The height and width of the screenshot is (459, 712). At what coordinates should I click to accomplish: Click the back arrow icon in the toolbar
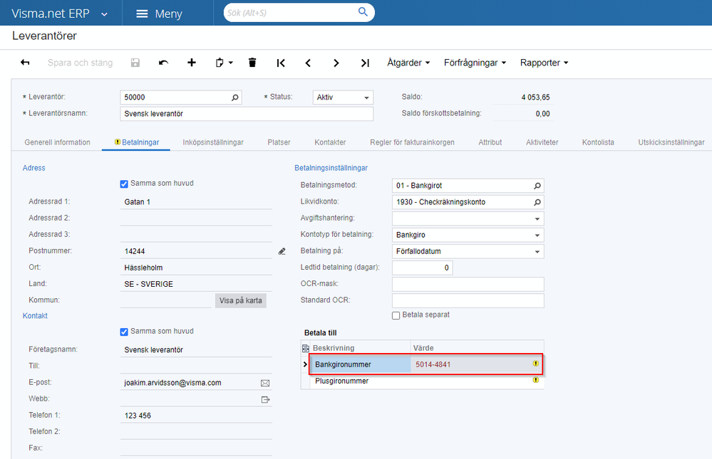pyautogui.click(x=25, y=63)
